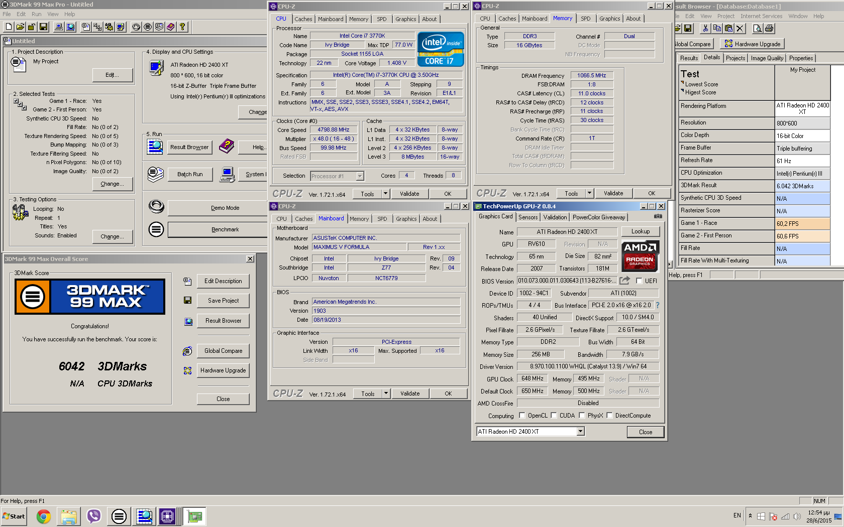Click the Game 1 - Race 60,2 FPS cell

tap(803, 224)
